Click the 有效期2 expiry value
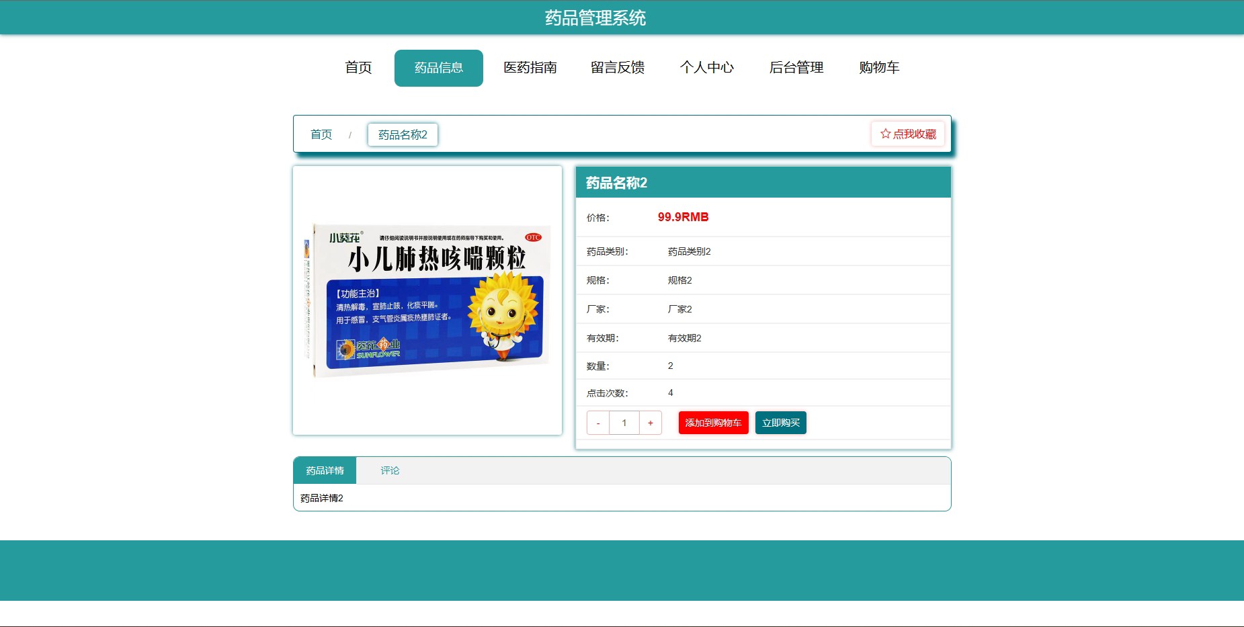This screenshot has width=1244, height=627. pos(684,338)
